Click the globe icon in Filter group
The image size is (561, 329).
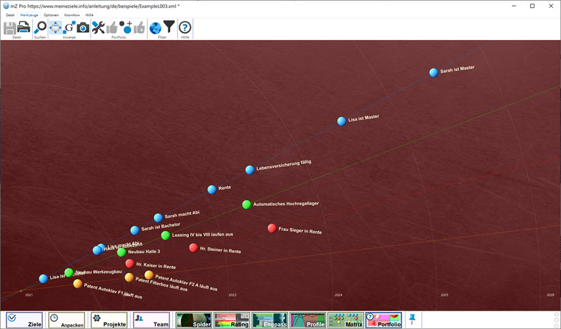pyautogui.click(x=155, y=27)
